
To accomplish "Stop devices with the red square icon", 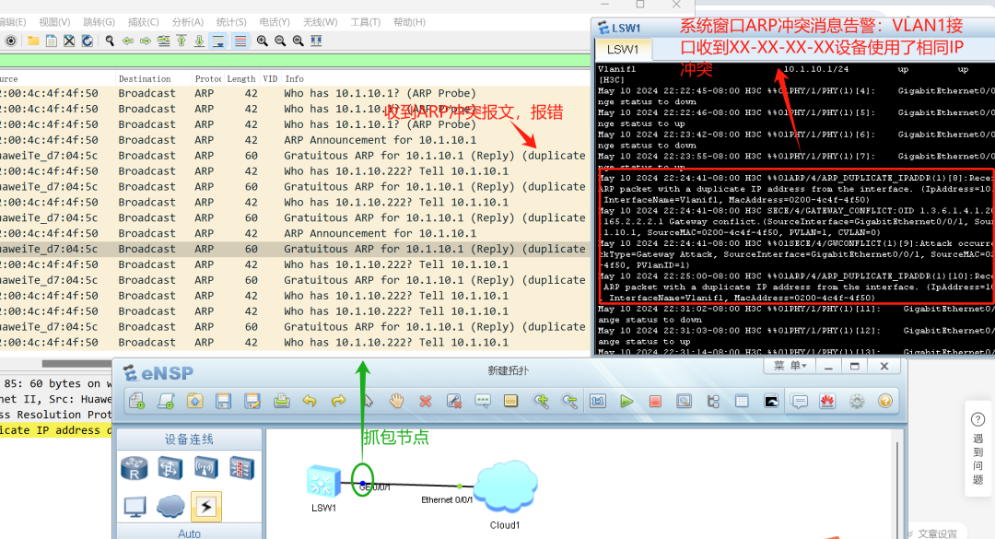I will (655, 401).
